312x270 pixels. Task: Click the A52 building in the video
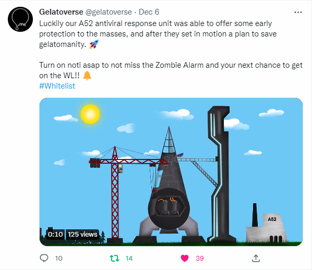[267, 228]
